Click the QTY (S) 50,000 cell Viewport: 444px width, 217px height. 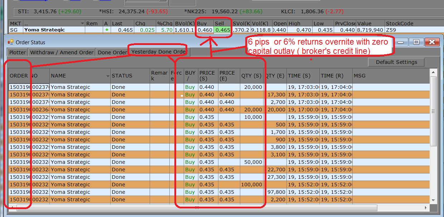252,162
